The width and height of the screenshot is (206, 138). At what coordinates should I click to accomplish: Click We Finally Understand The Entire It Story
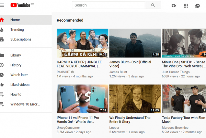click(130, 120)
